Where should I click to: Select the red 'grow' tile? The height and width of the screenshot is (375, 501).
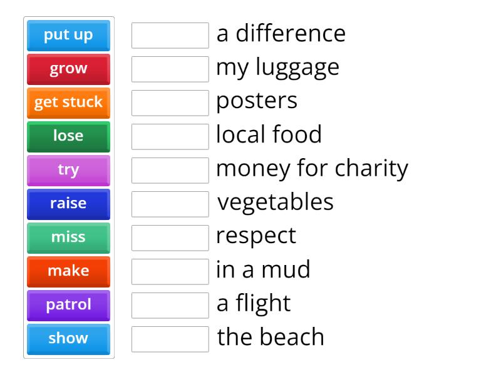pos(68,69)
